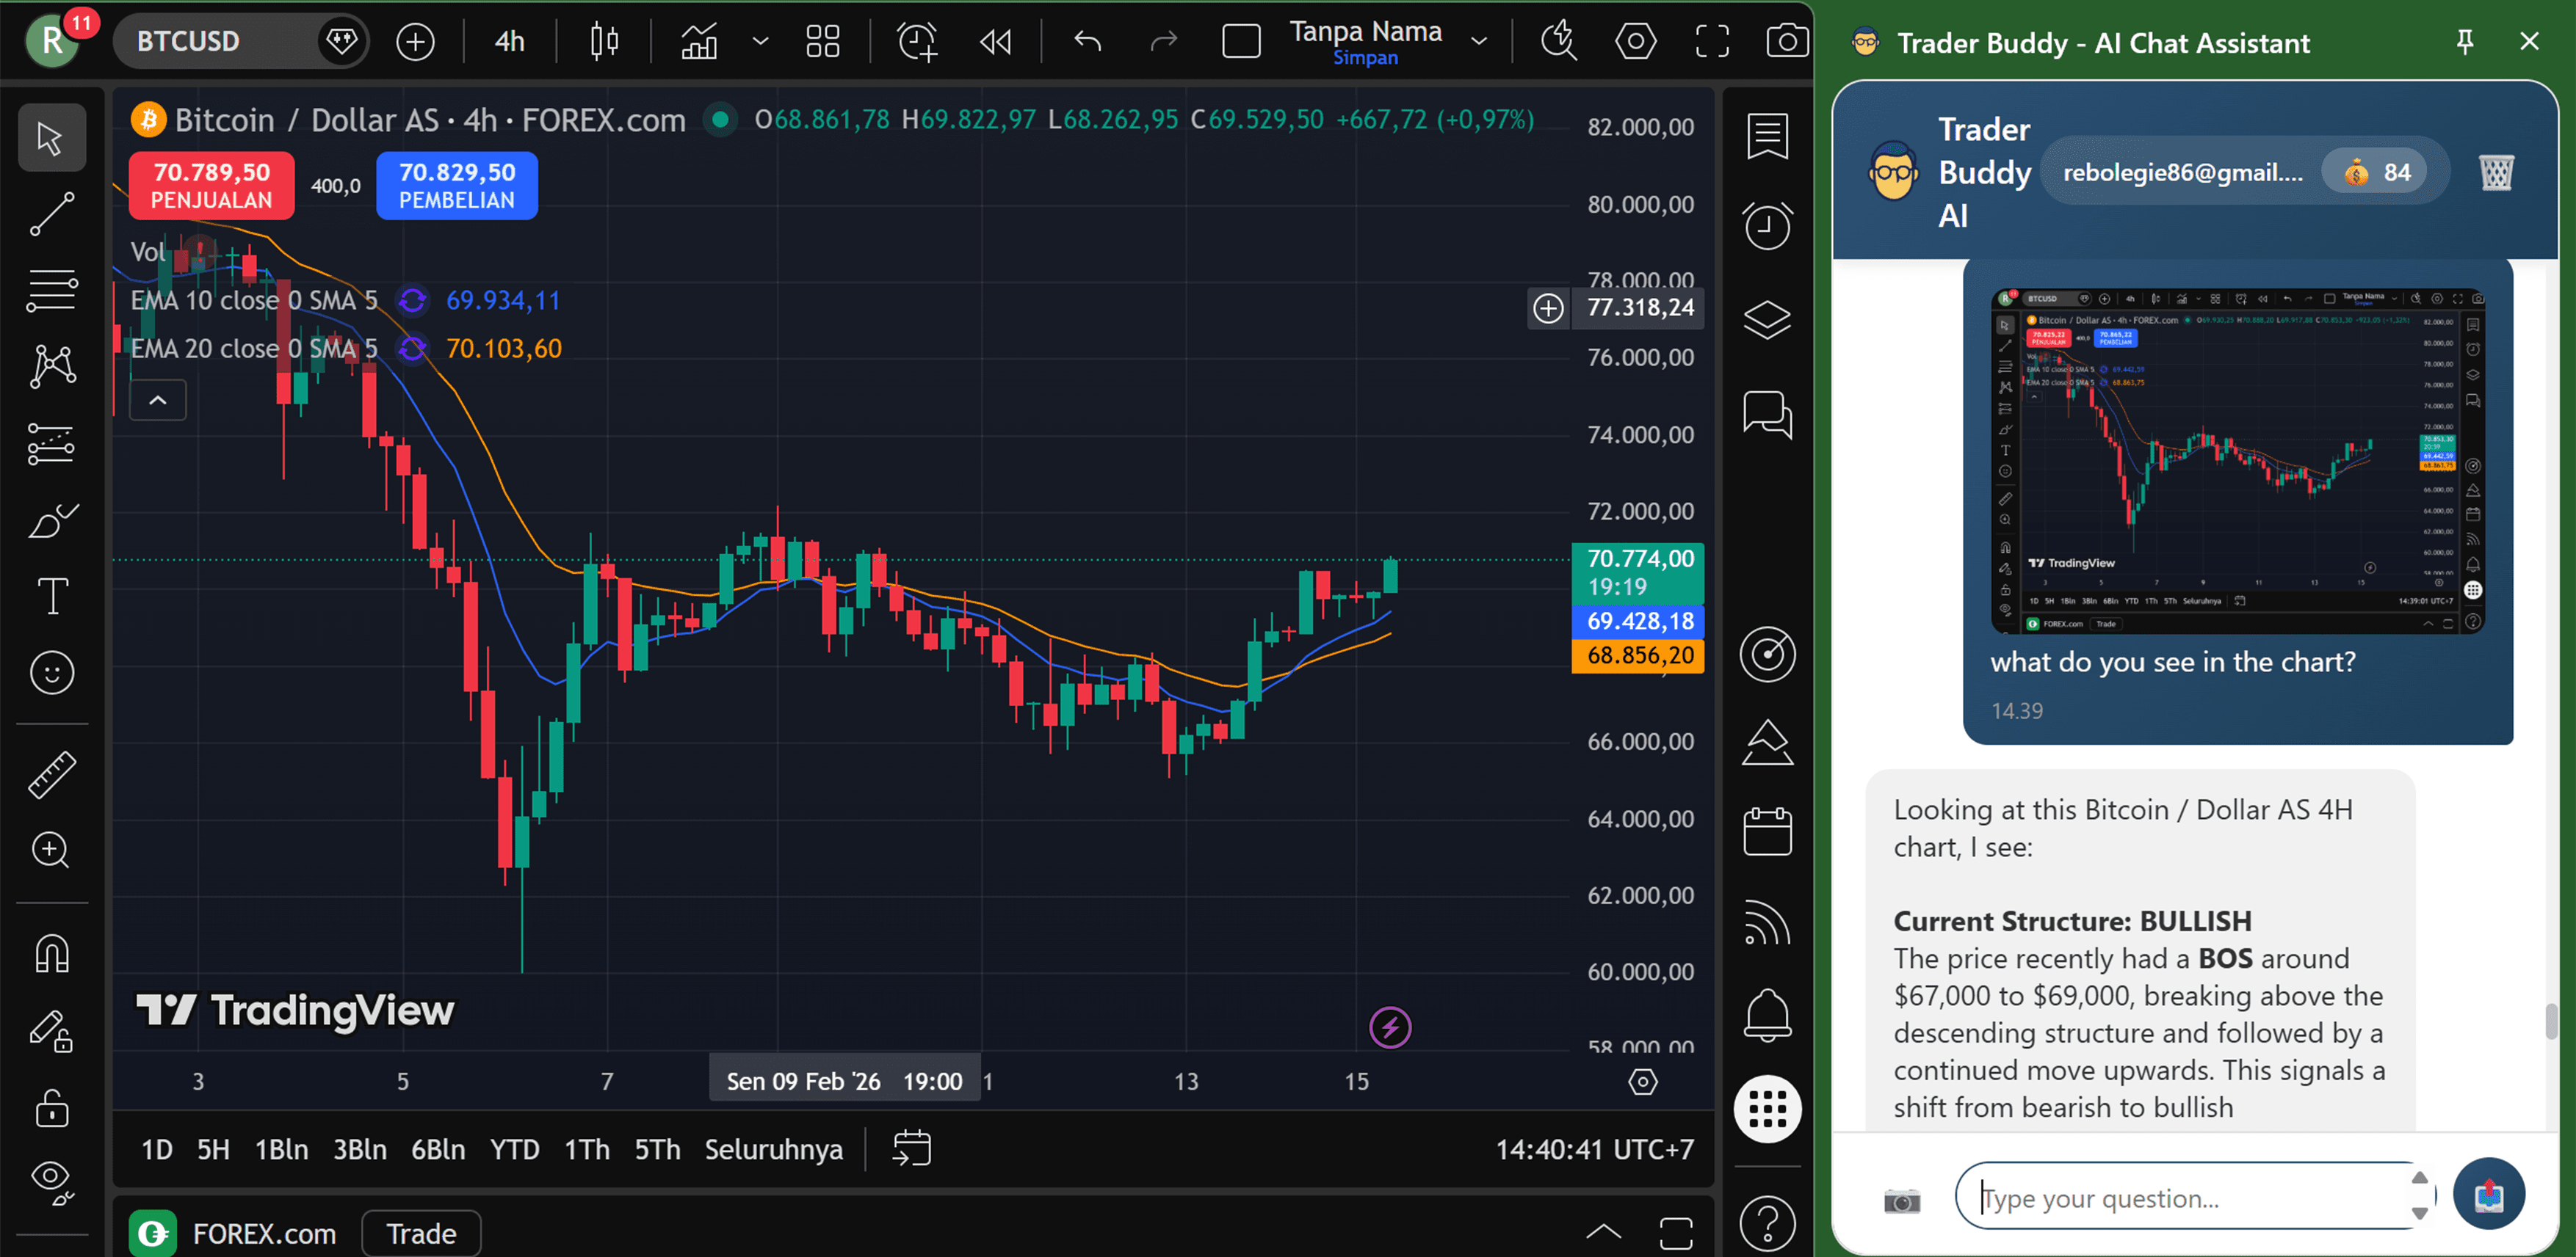
Task: Open the Indicators dialog
Action: 699,41
